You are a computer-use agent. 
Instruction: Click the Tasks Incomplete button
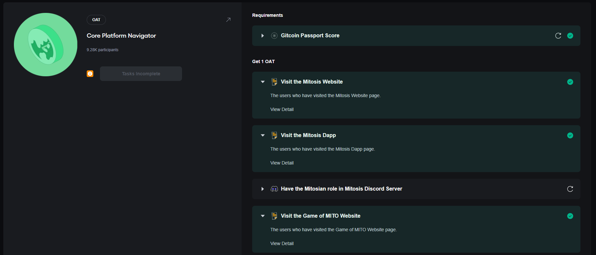coord(141,74)
